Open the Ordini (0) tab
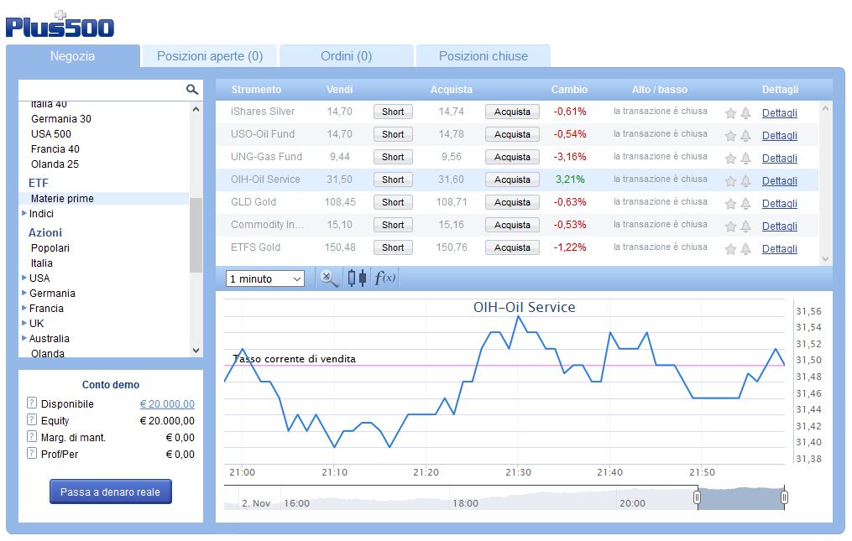Image resolution: width=852 pixels, height=541 pixels. (x=347, y=56)
